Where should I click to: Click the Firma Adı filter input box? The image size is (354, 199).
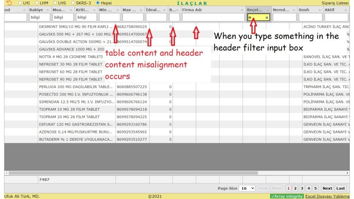click(213, 17)
